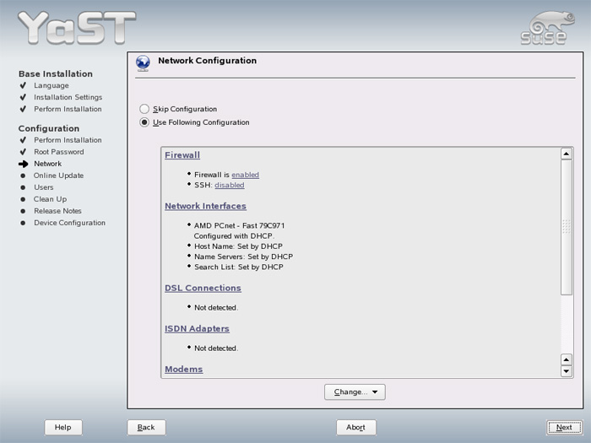Click the Network Configuration globe icon

pyautogui.click(x=143, y=63)
